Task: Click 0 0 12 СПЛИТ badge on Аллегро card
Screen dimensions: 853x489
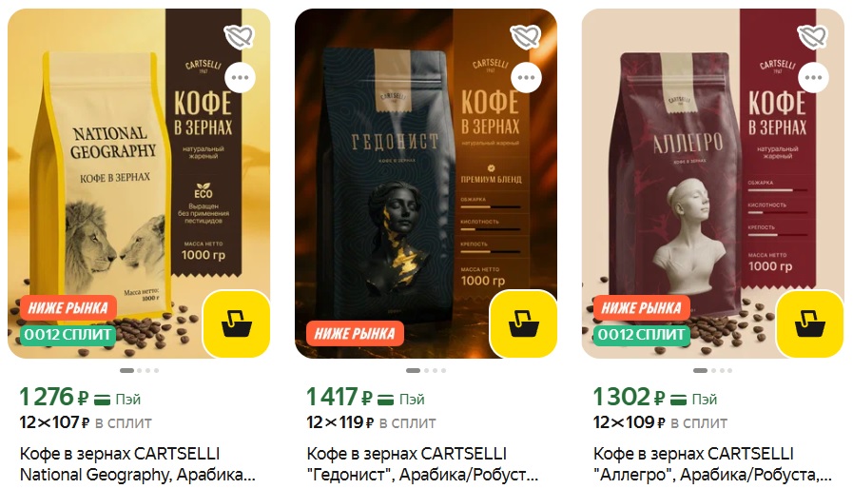Action: pyautogui.click(x=641, y=334)
